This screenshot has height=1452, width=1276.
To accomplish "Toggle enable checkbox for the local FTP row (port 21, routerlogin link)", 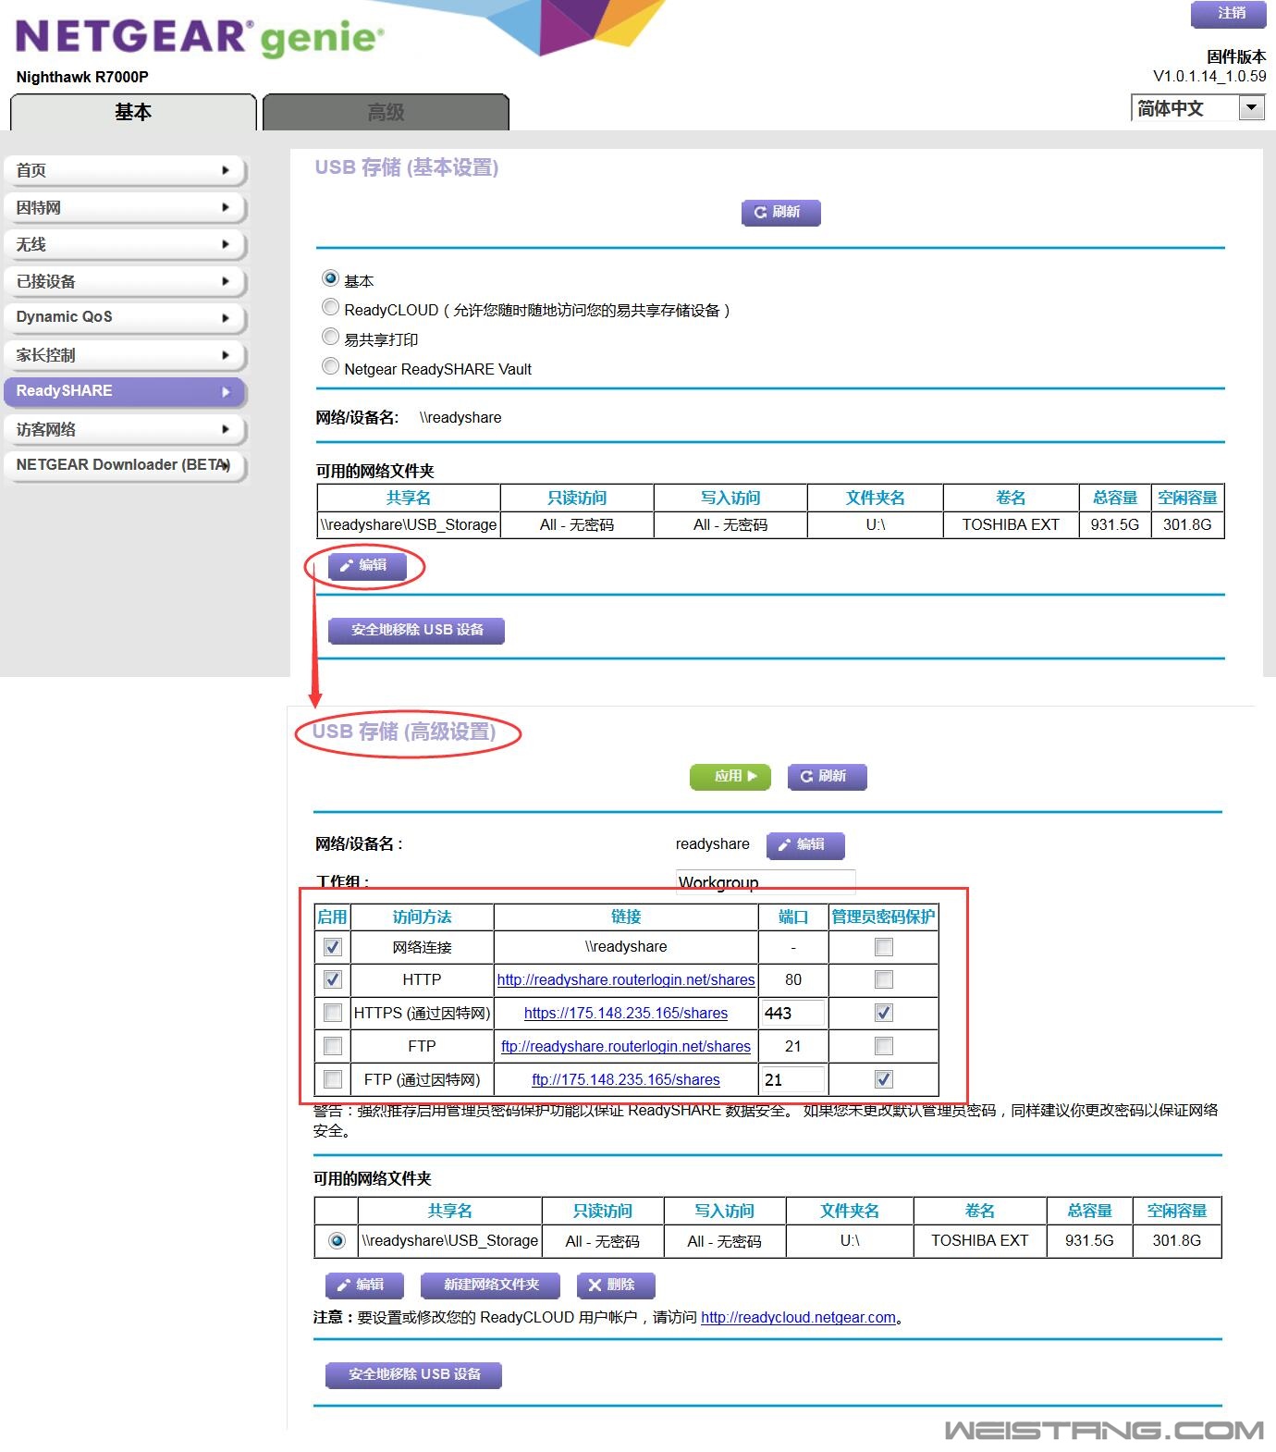I will (333, 1046).
